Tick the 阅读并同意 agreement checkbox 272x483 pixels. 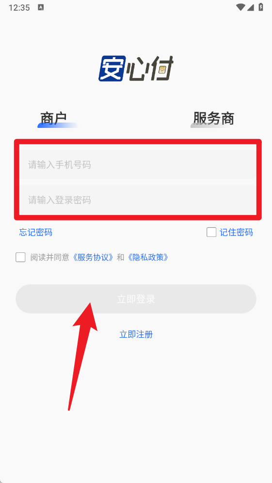pos(20,257)
